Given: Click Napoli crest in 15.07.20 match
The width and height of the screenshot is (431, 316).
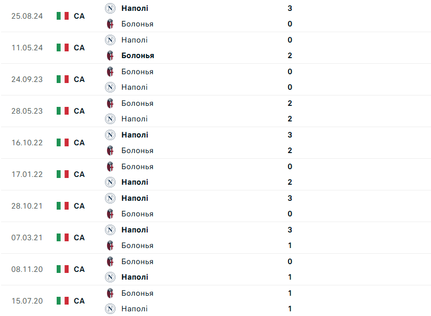Looking at the screenshot, I should (x=110, y=309).
